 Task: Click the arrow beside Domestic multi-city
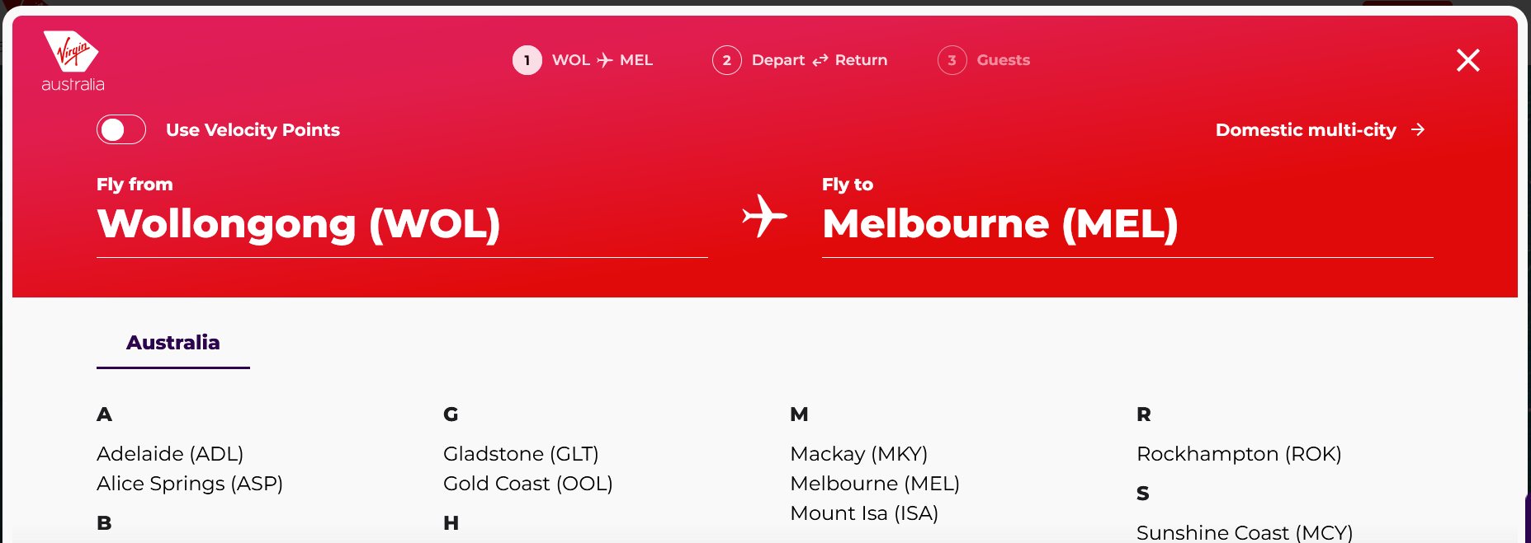tap(1418, 129)
